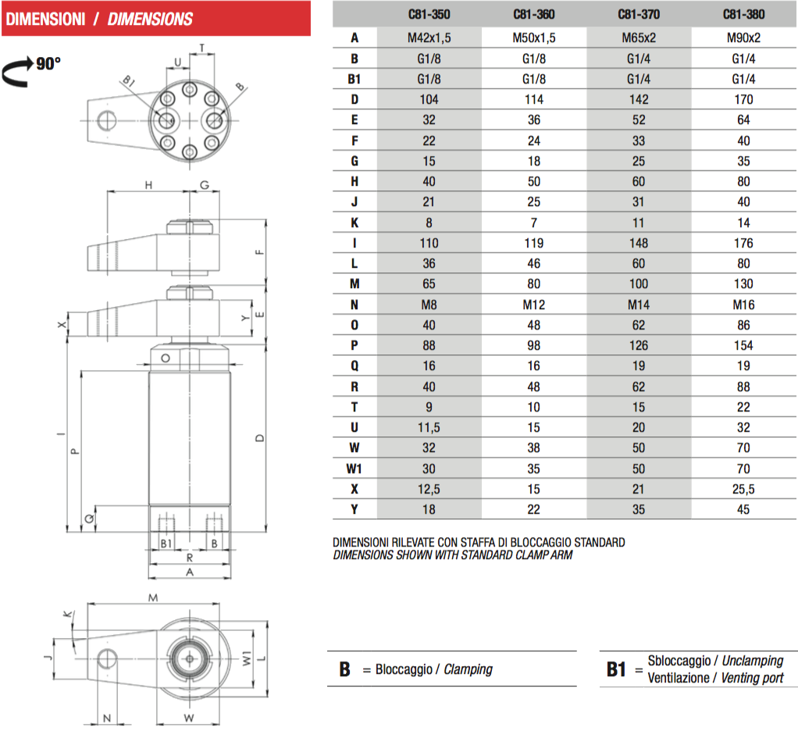Click the value 86 in row O
Image resolution: width=798 pixels, height=738 pixels.
(x=743, y=325)
